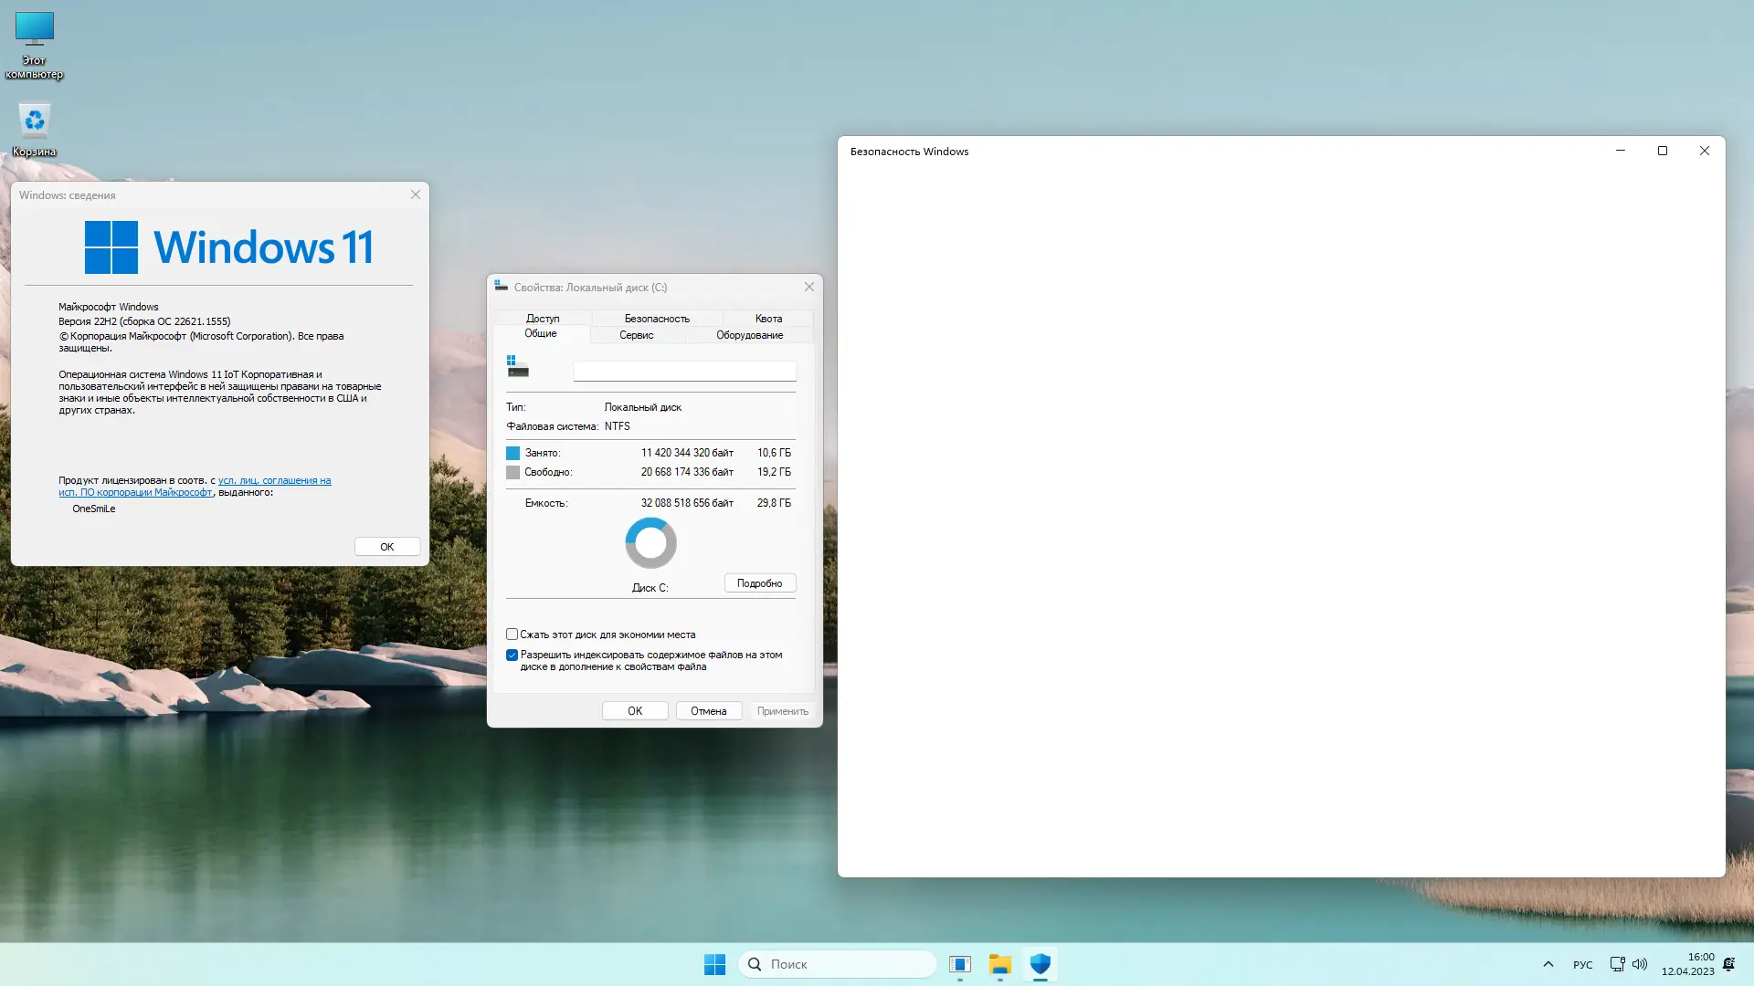Expand hidden tray icons chevron
The height and width of the screenshot is (986, 1754).
point(1548,964)
